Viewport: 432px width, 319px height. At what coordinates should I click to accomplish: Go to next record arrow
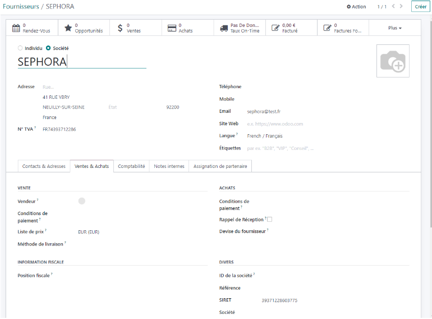point(401,6)
